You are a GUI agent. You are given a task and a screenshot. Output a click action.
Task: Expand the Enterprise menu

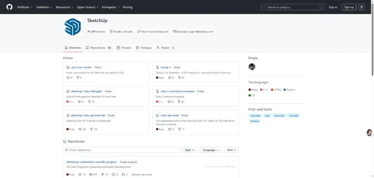pos(111,7)
